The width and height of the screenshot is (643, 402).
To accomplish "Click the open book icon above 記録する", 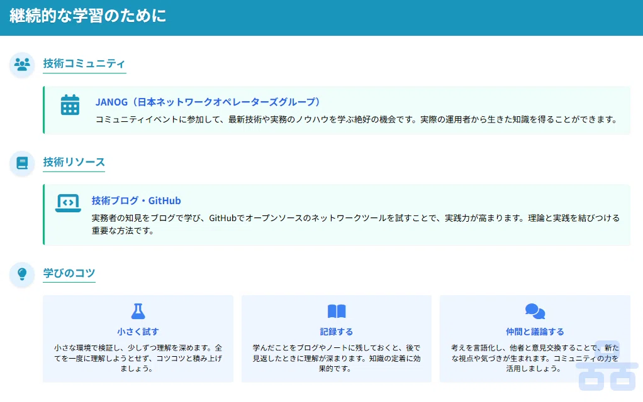I will coord(337,311).
